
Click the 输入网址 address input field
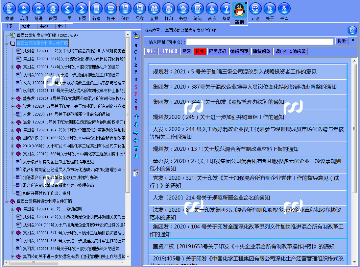pyautogui.click(x=260, y=41)
